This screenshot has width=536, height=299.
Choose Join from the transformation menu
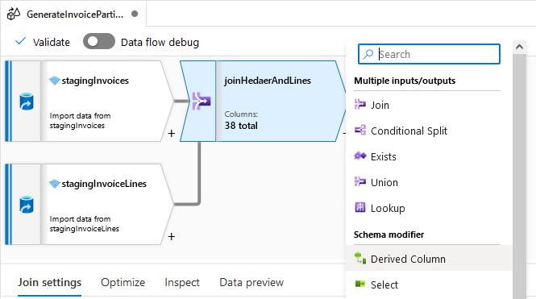tap(429, 105)
